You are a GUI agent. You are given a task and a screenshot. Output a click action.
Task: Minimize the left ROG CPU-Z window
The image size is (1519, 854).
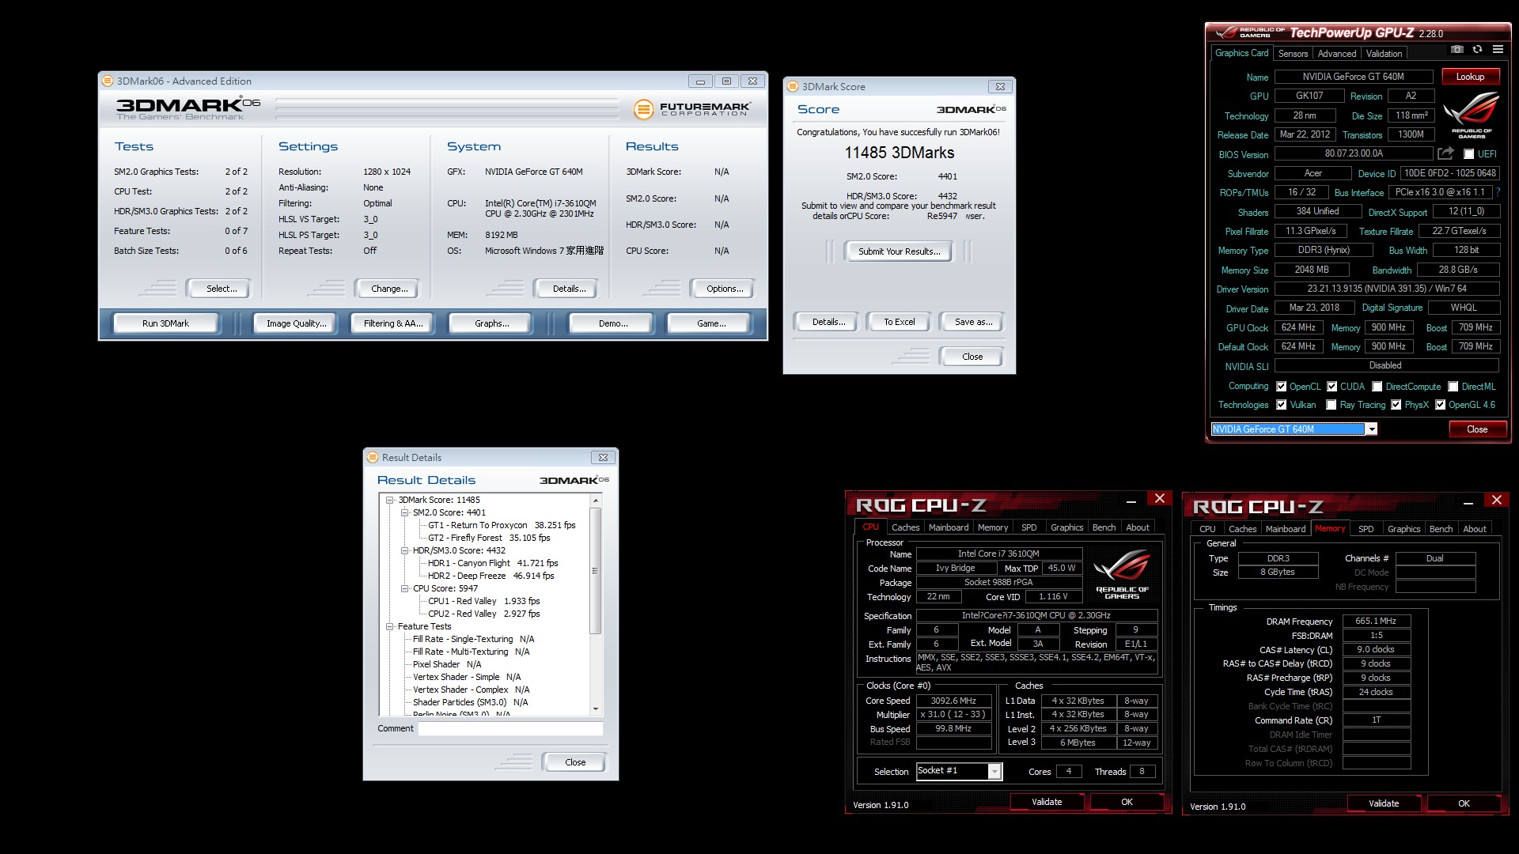pyautogui.click(x=1131, y=501)
